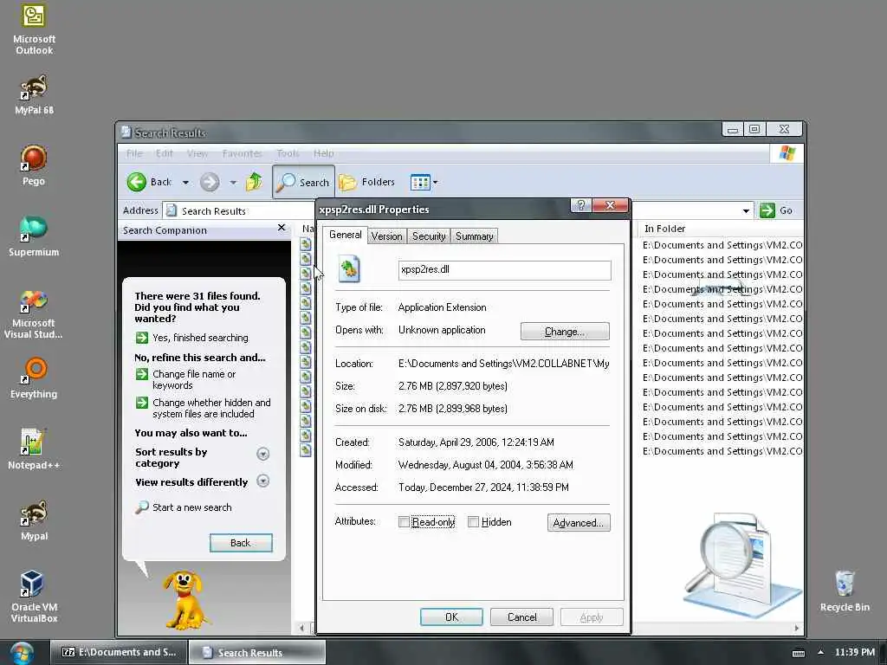The image size is (887, 665).
Task: Open the Edit menu
Action: 165,153
